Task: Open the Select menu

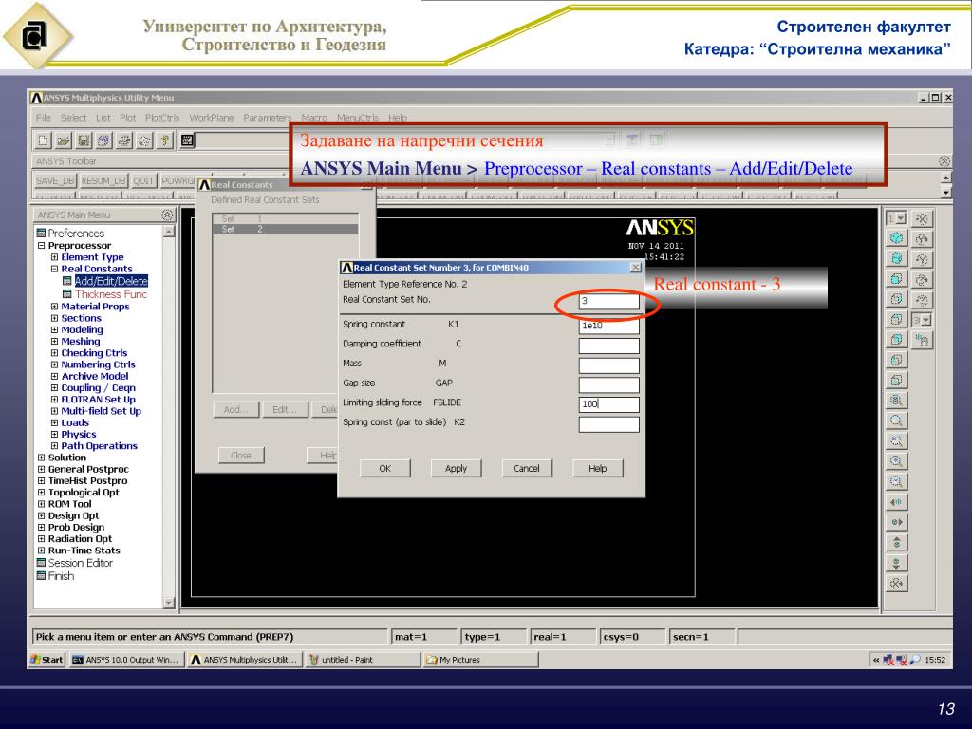Action: pos(74,118)
